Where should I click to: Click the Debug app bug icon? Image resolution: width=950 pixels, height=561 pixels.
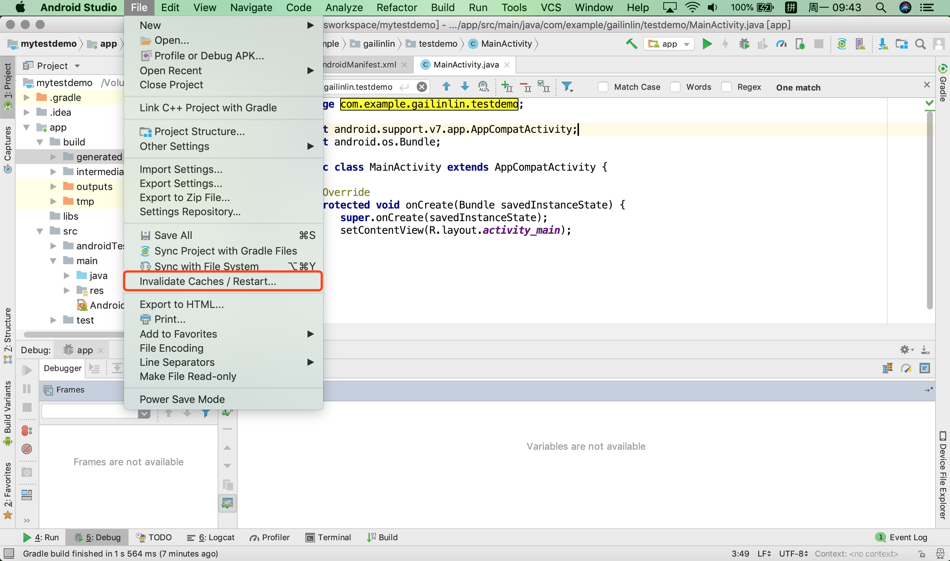(x=744, y=44)
